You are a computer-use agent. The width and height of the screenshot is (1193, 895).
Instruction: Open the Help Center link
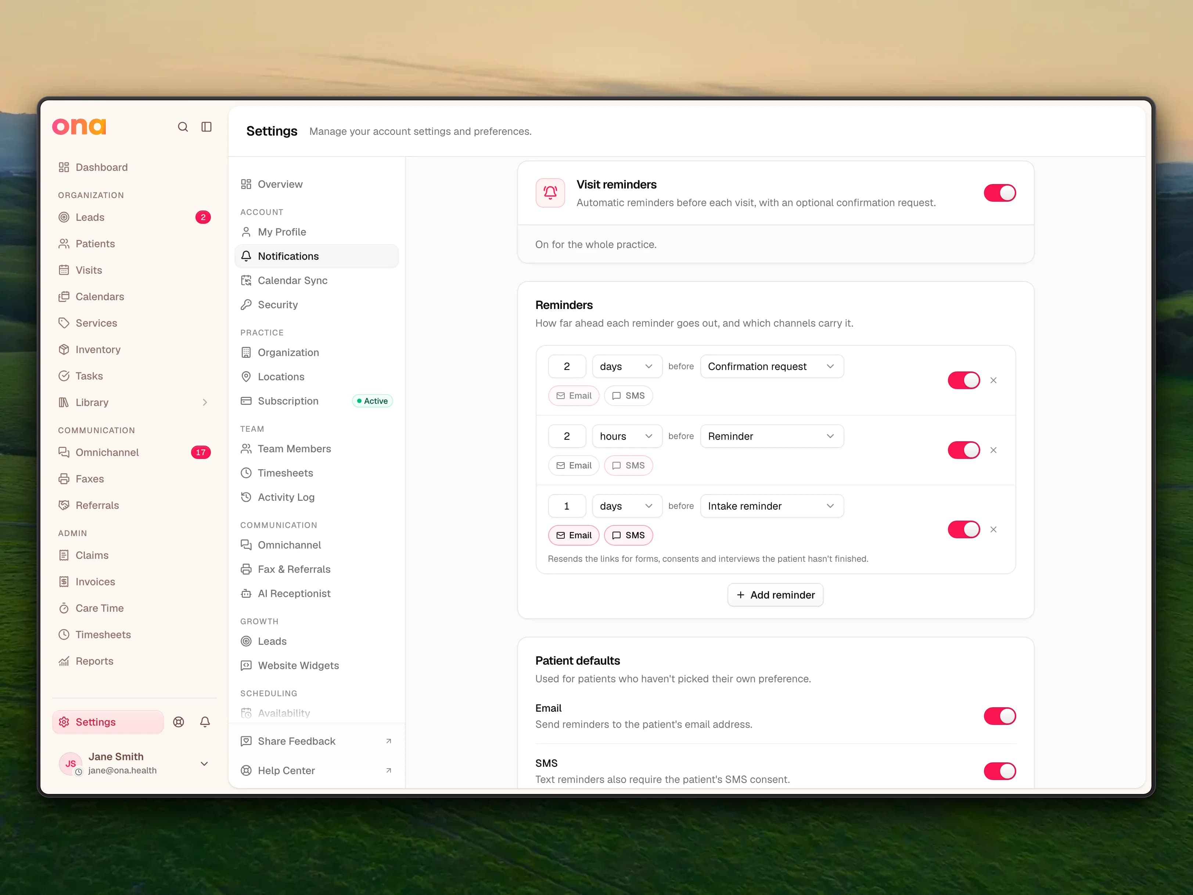click(x=317, y=770)
